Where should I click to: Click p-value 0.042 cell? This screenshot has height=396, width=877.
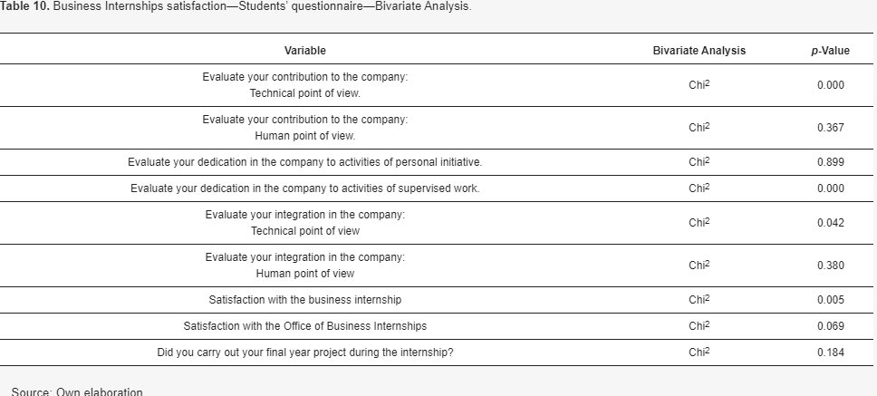831,223
